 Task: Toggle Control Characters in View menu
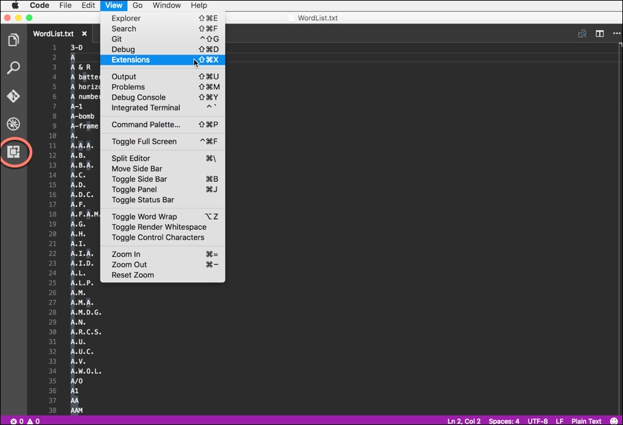[x=163, y=238]
